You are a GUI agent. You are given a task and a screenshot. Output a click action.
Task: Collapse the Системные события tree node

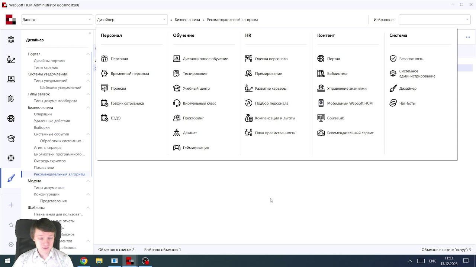[x=88, y=134]
